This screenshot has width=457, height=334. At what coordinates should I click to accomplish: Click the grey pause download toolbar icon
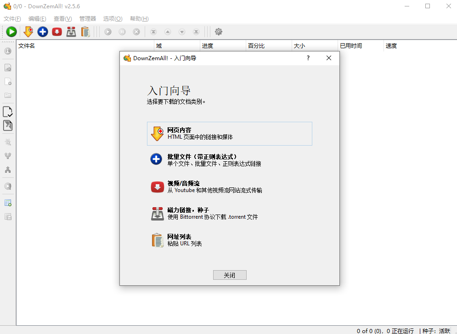(x=122, y=32)
